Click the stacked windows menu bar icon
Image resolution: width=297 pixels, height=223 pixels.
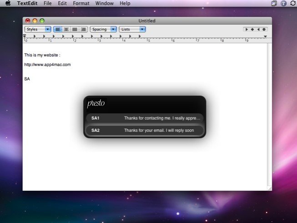point(274,3)
